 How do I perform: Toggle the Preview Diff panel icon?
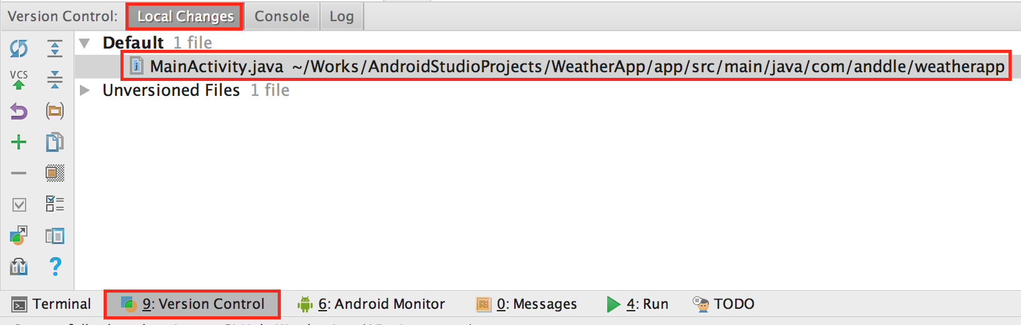[x=55, y=235]
